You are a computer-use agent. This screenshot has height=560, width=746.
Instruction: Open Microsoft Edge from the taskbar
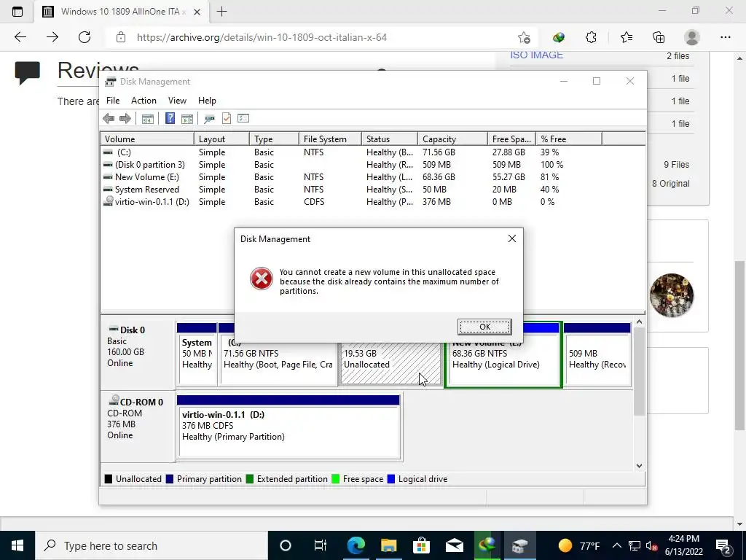tap(356, 545)
